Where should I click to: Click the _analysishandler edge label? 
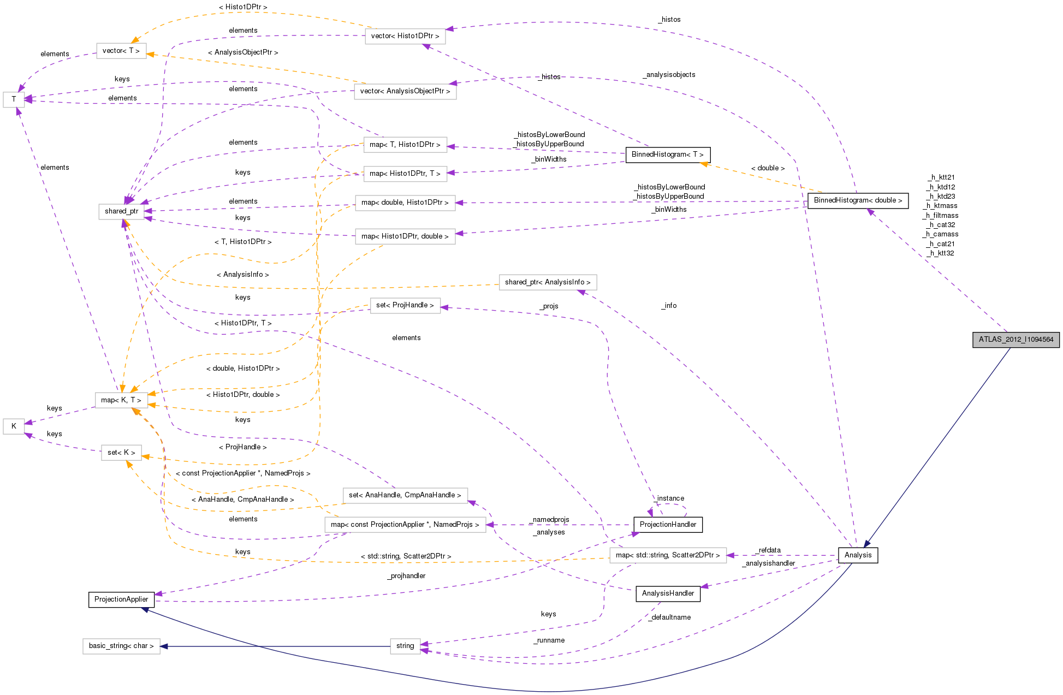click(768, 563)
